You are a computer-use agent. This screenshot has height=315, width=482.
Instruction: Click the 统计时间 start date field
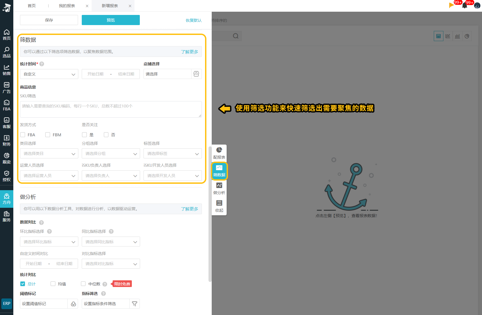tap(95, 74)
